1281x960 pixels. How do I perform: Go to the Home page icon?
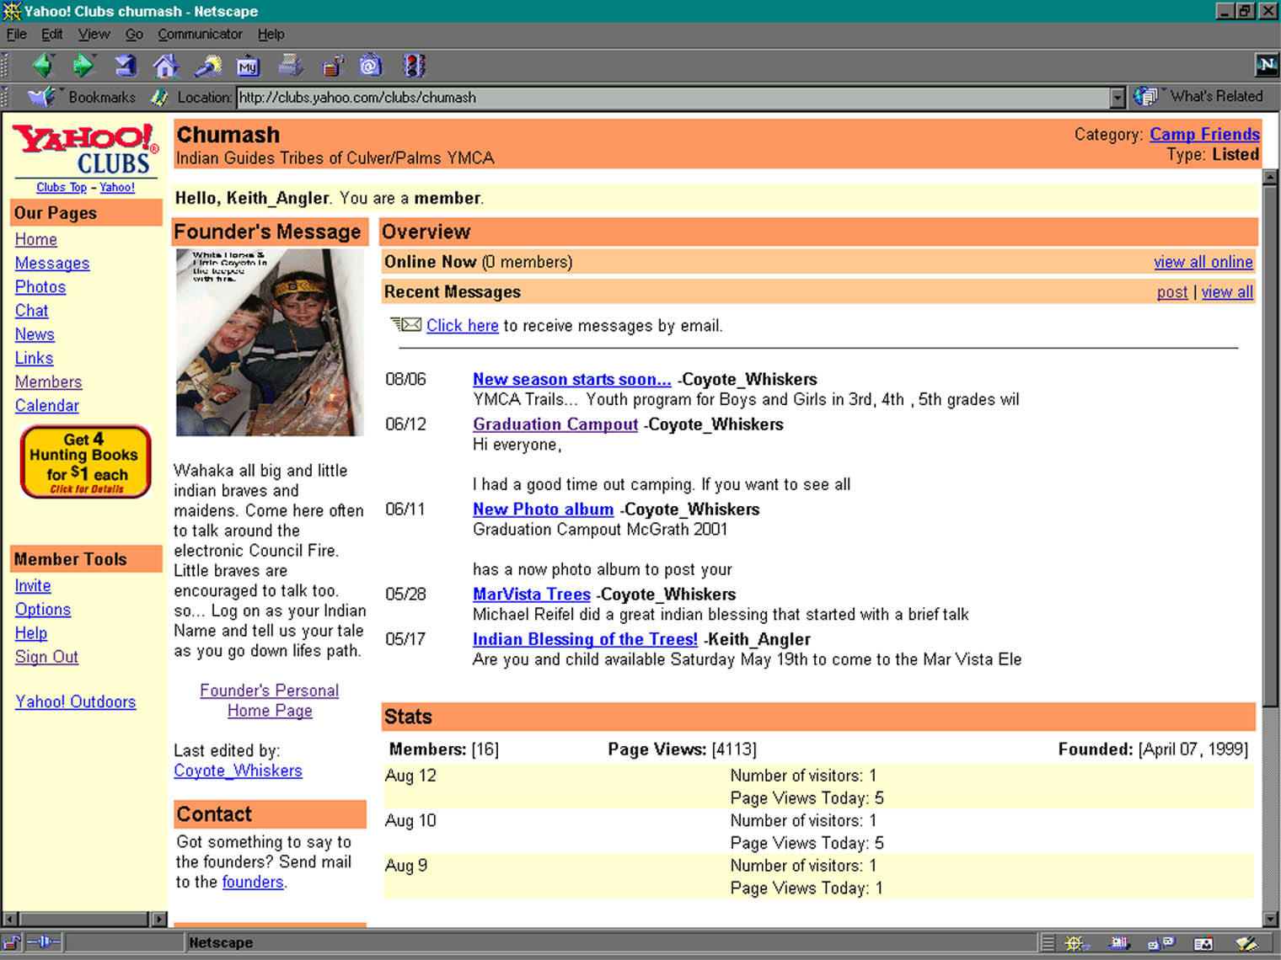tap(166, 66)
